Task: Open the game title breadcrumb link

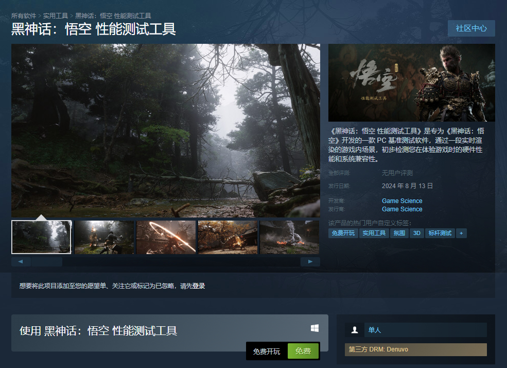Action: (x=113, y=16)
